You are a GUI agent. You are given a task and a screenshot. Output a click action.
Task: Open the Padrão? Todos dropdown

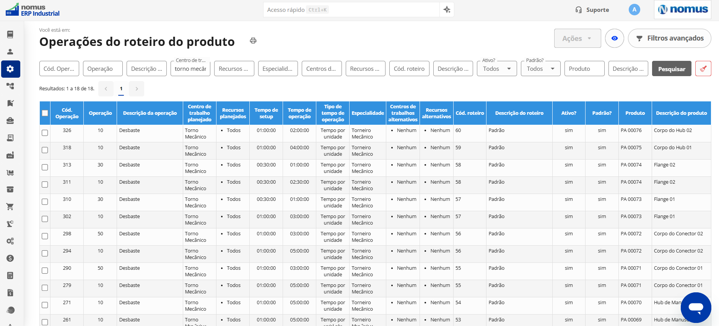pyautogui.click(x=540, y=69)
